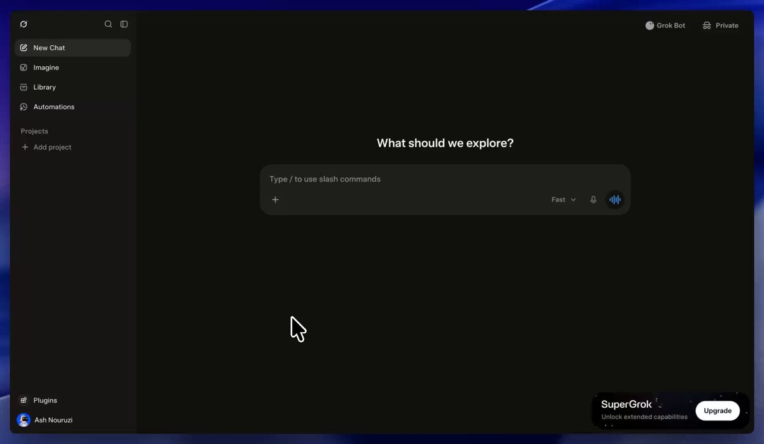This screenshot has width=764, height=444.
Task: Start voice mode with waveform icon
Action: click(615, 200)
